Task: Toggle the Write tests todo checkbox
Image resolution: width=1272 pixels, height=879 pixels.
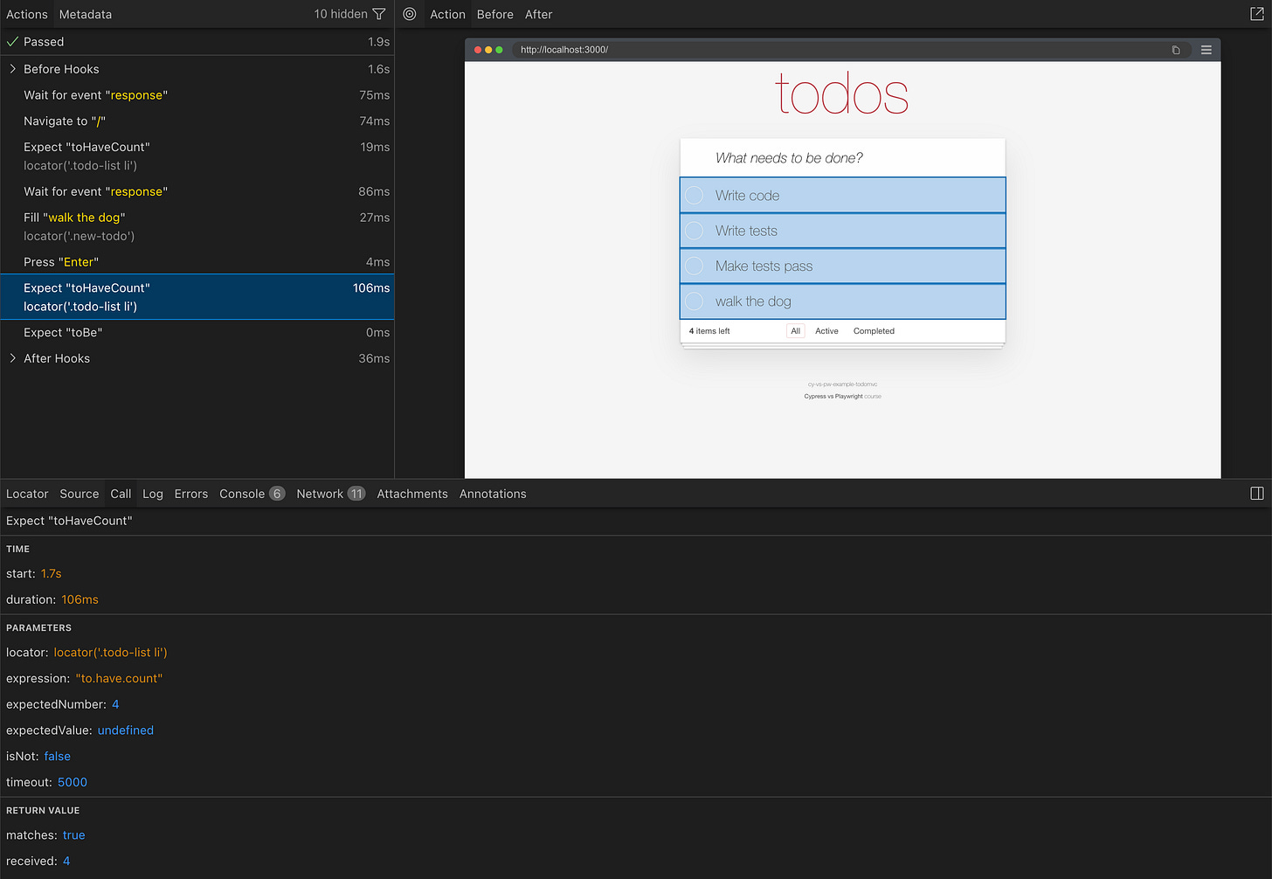Action: [x=695, y=231]
